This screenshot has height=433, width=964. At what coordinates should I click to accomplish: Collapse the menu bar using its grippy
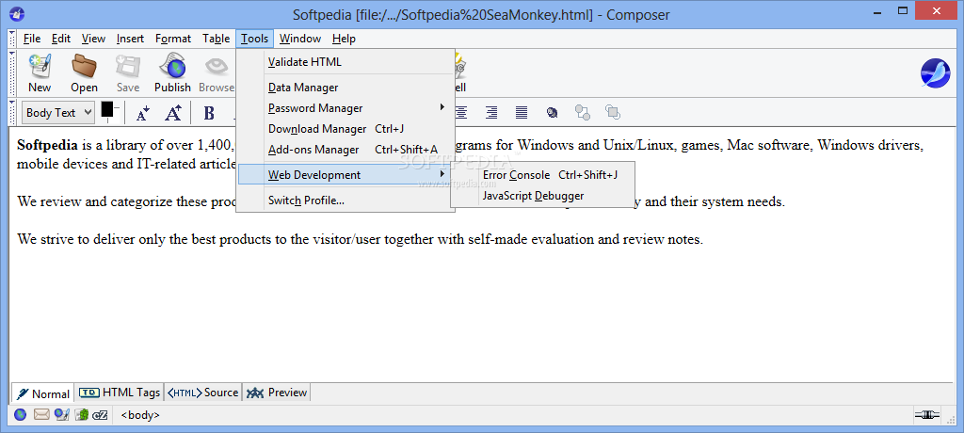(x=13, y=39)
